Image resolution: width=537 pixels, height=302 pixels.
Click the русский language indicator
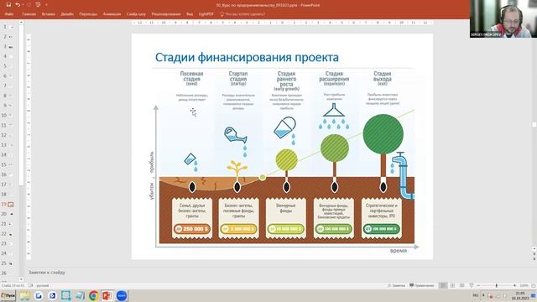point(43,285)
